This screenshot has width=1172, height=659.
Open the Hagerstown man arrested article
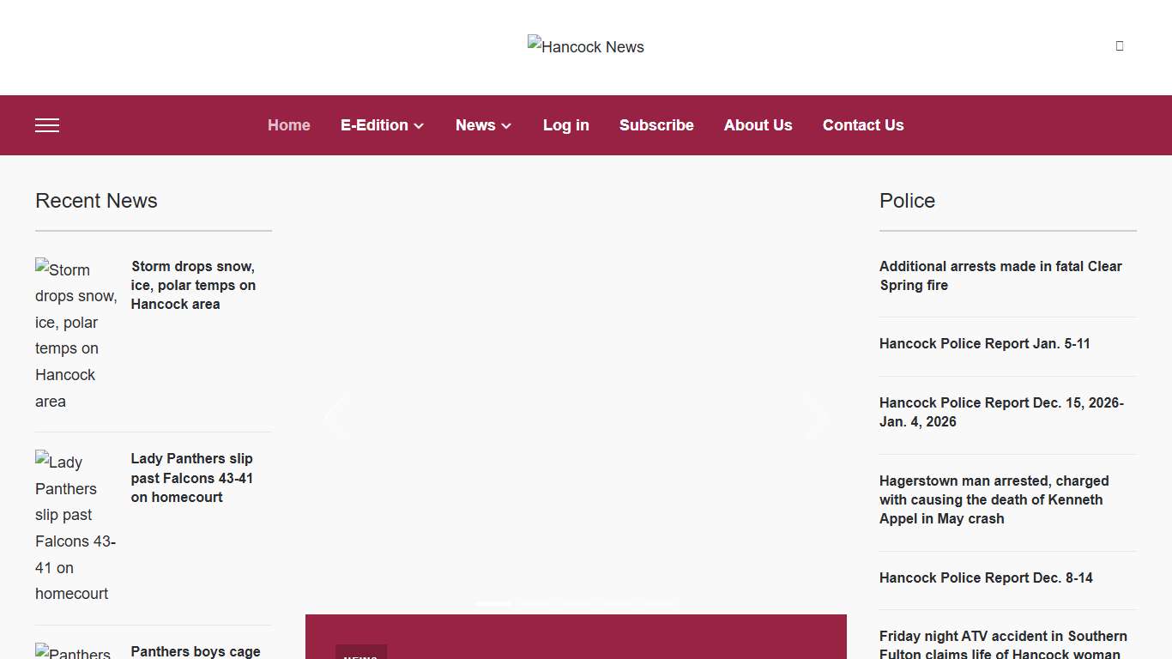tap(994, 499)
